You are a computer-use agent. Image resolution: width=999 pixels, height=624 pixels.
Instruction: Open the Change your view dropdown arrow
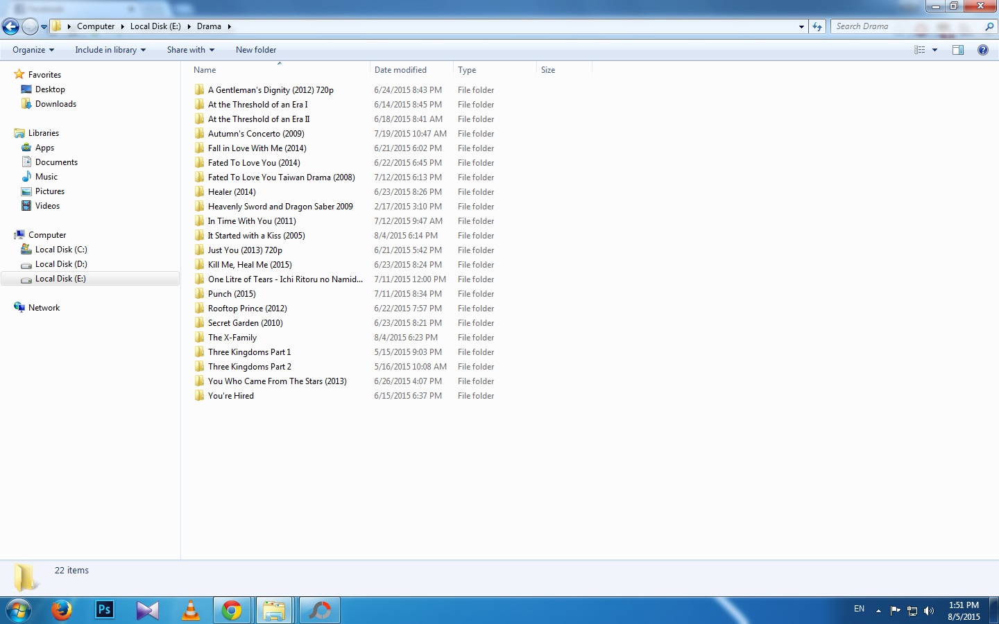(934, 50)
